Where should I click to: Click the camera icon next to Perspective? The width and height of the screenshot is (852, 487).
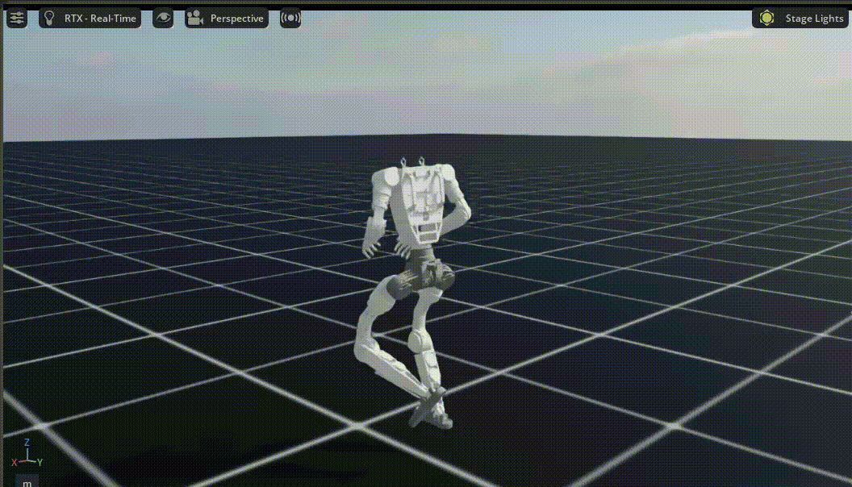tap(194, 18)
